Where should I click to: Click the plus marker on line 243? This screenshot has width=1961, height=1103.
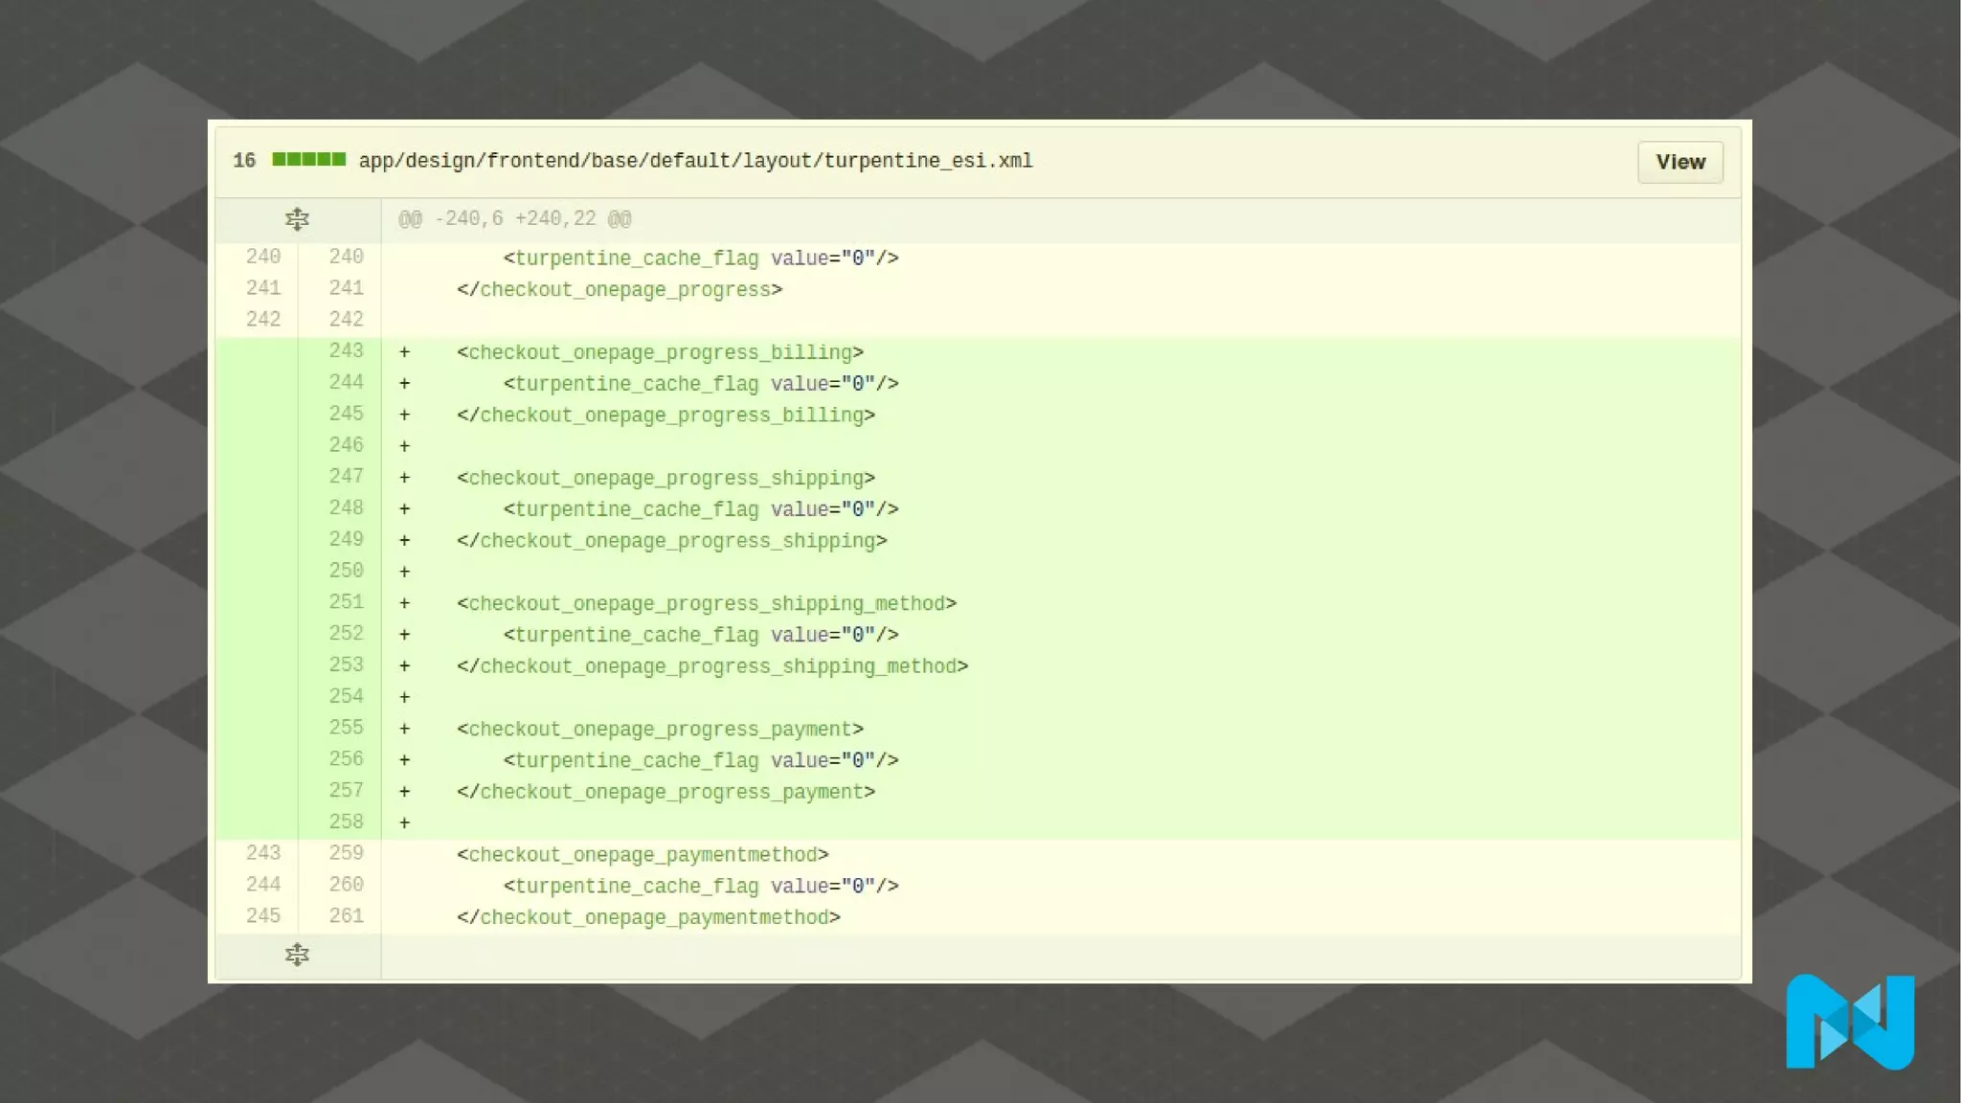point(405,352)
